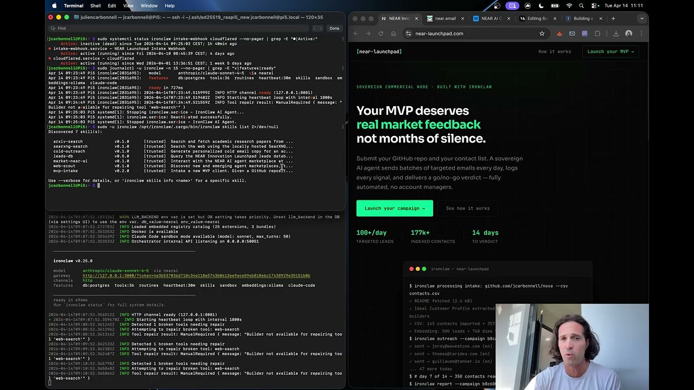Screen dimensions: 694x390
Task: Open the Shell menu
Action: (95, 6)
